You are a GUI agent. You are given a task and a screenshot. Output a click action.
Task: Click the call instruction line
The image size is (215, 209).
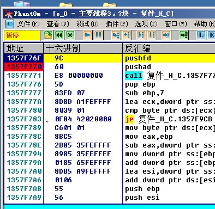point(170,76)
